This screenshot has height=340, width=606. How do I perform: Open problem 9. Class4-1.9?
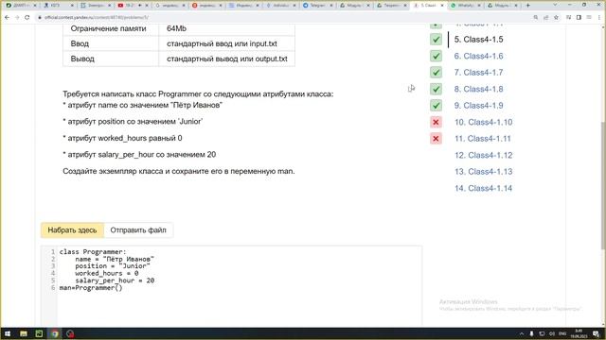point(478,106)
